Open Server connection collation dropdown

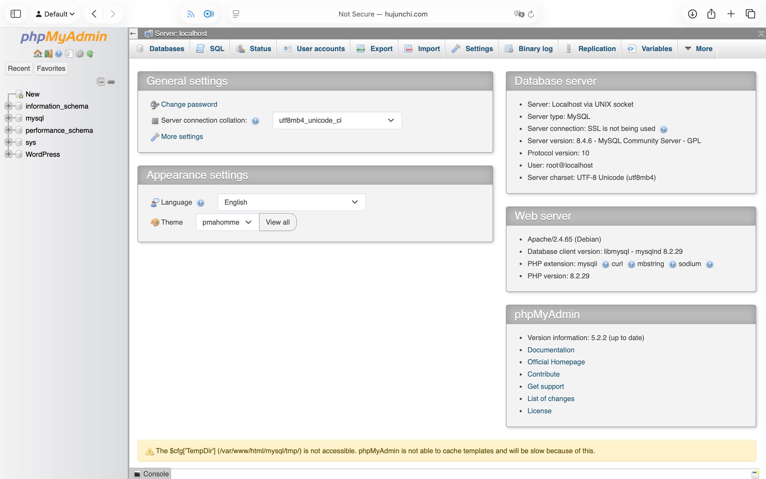337,120
